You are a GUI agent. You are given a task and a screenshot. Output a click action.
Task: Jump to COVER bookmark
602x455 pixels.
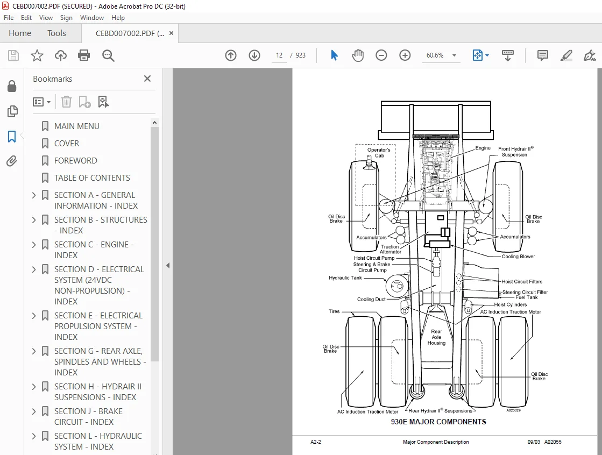pos(67,144)
